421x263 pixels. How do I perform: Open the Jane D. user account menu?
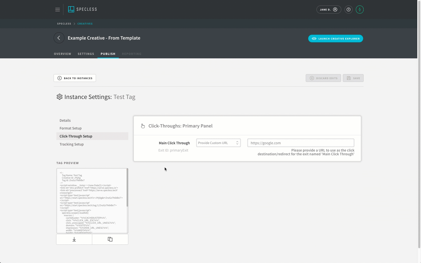[329, 10]
